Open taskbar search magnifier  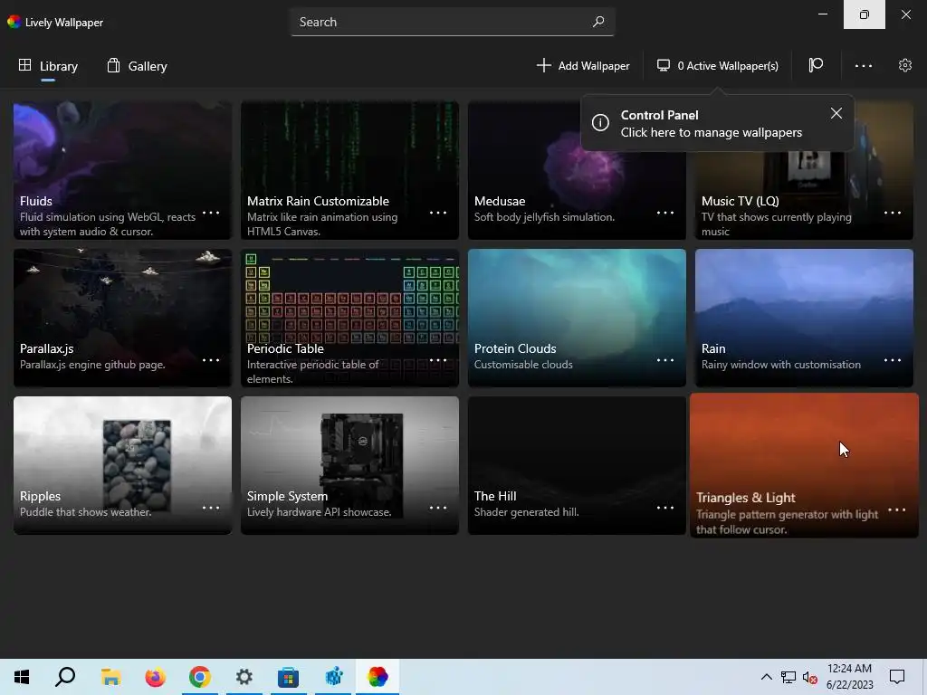point(65,677)
